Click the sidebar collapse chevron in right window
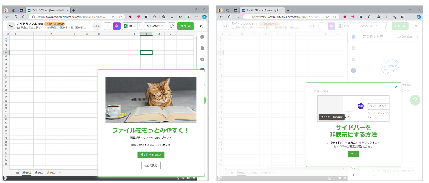The width and height of the screenshot is (429, 183). click(353, 175)
